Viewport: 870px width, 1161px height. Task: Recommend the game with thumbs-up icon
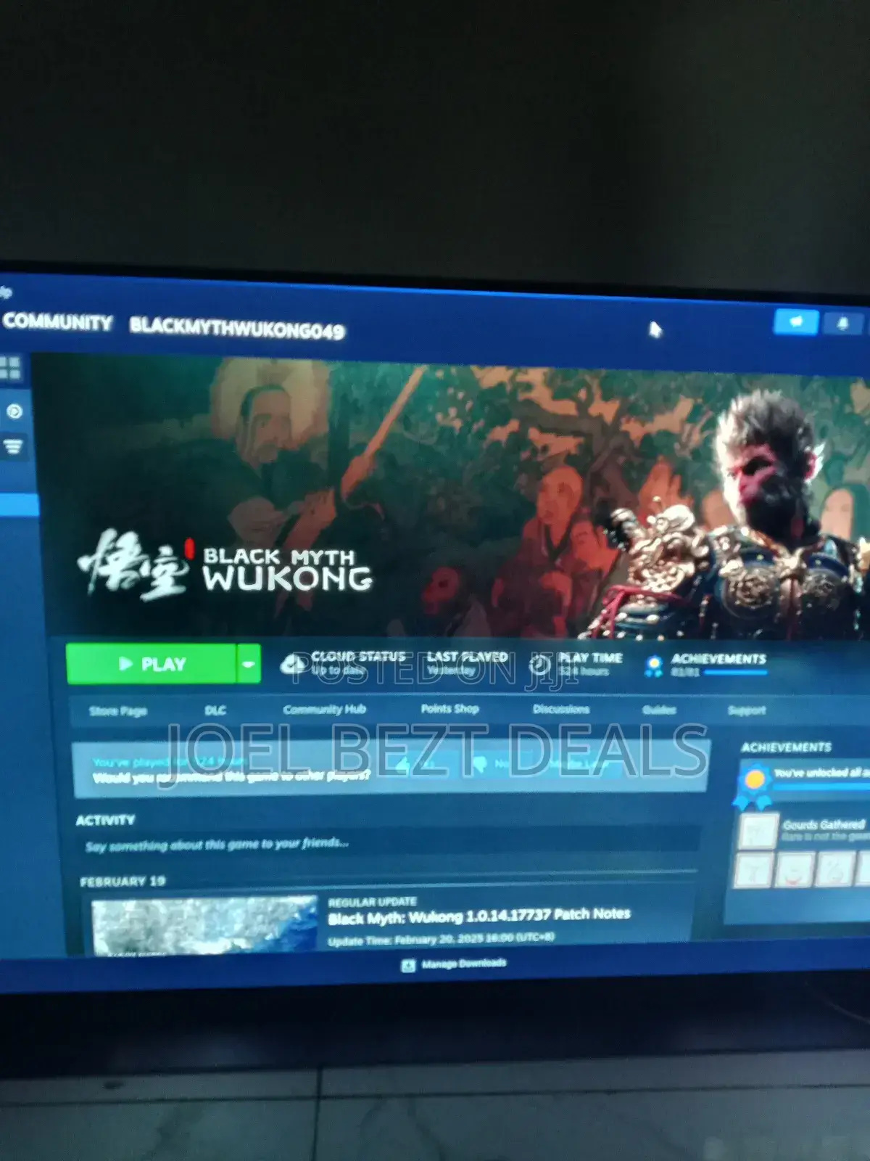(x=405, y=764)
